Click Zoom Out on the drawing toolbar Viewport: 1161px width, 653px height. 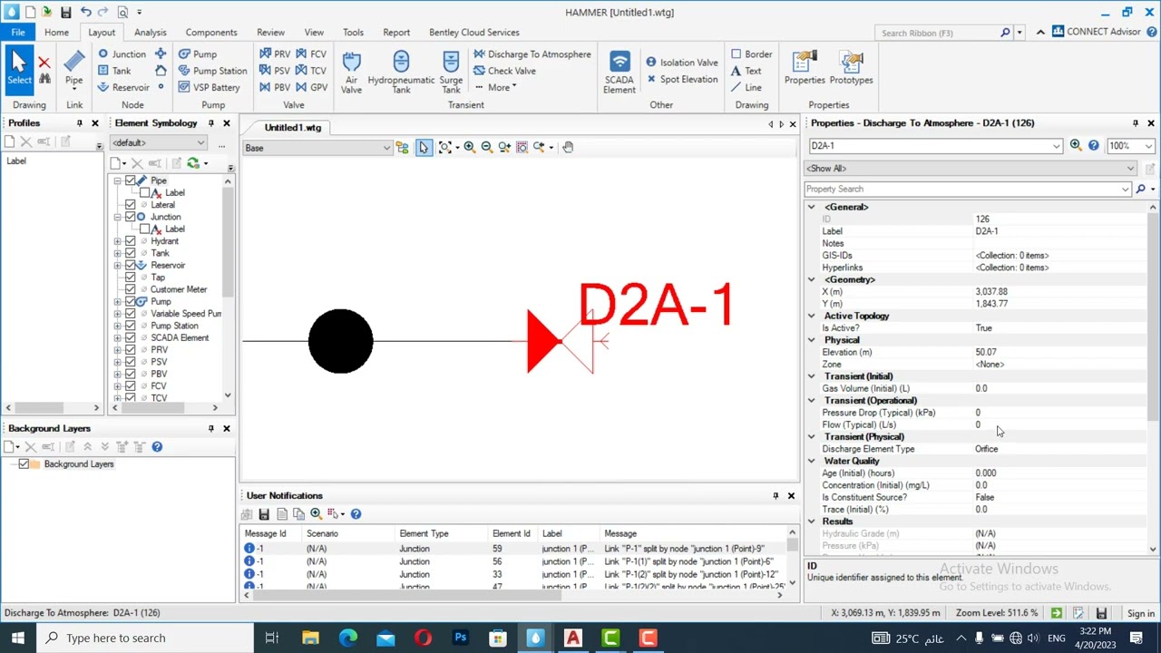coord(486,147)
